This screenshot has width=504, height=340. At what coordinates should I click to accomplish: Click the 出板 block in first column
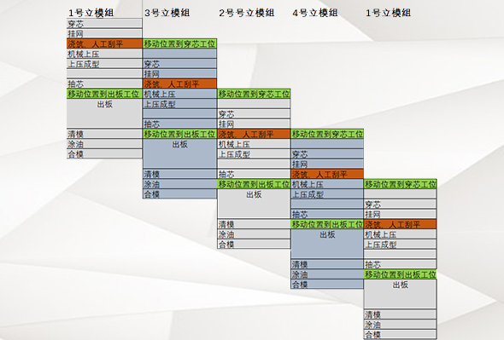coord(104,113)
